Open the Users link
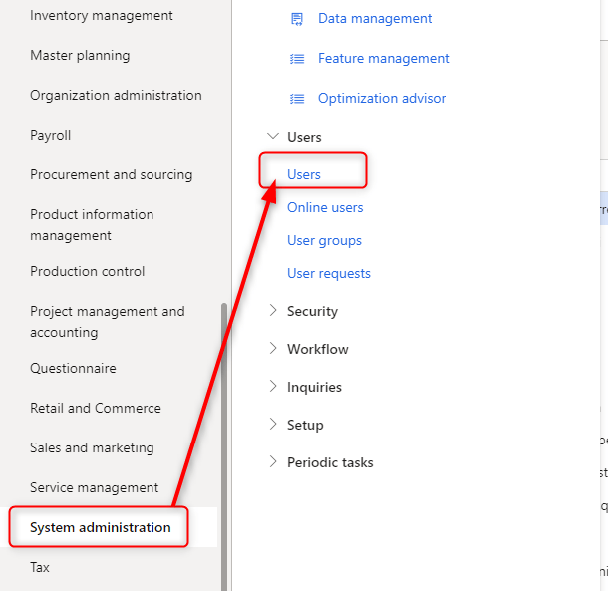This screenshot has width=608, height=591. tap(304, 174)
